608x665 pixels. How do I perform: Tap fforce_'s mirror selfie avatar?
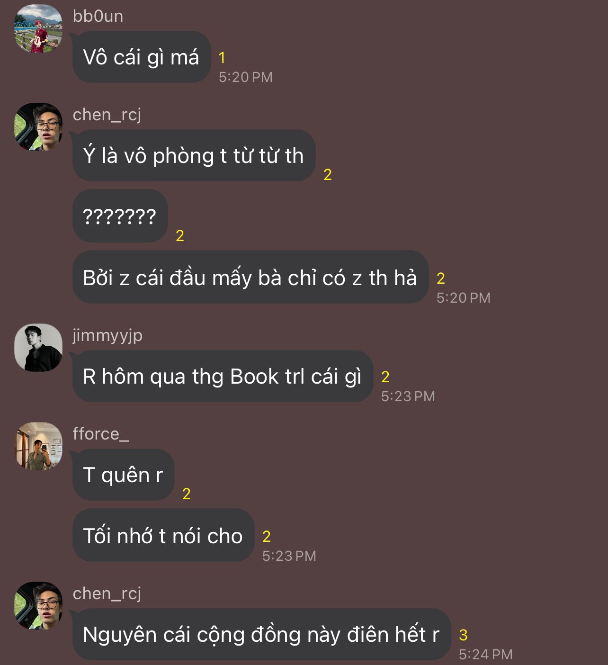(38, 446)
